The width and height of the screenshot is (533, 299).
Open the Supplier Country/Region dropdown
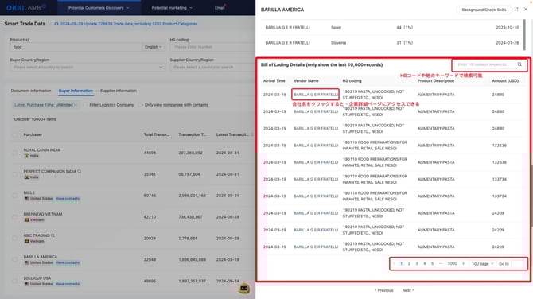(212, 68)
